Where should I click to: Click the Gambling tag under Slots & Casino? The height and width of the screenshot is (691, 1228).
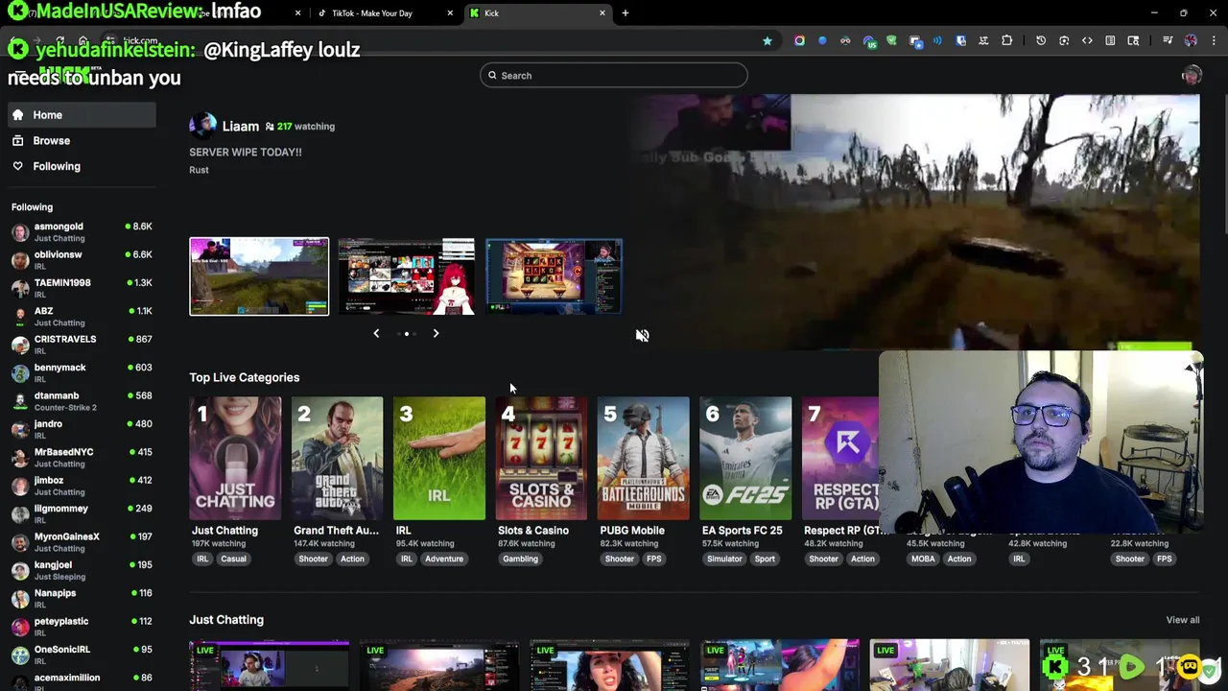click(x=520, y=559)
